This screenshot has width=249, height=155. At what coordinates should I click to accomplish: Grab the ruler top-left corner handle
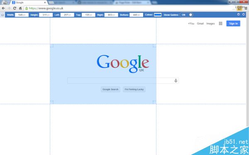(51, 45)
